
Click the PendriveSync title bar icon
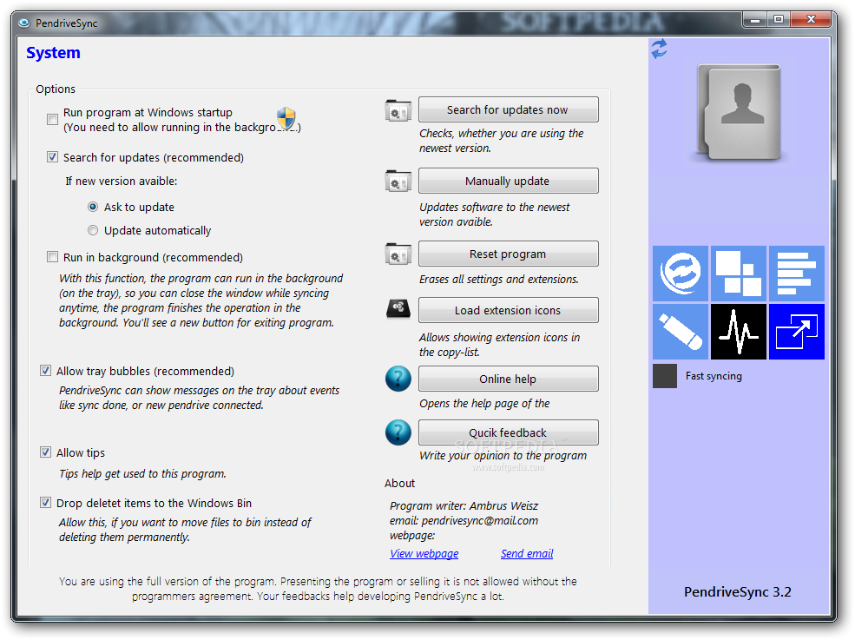coord(24,23)
